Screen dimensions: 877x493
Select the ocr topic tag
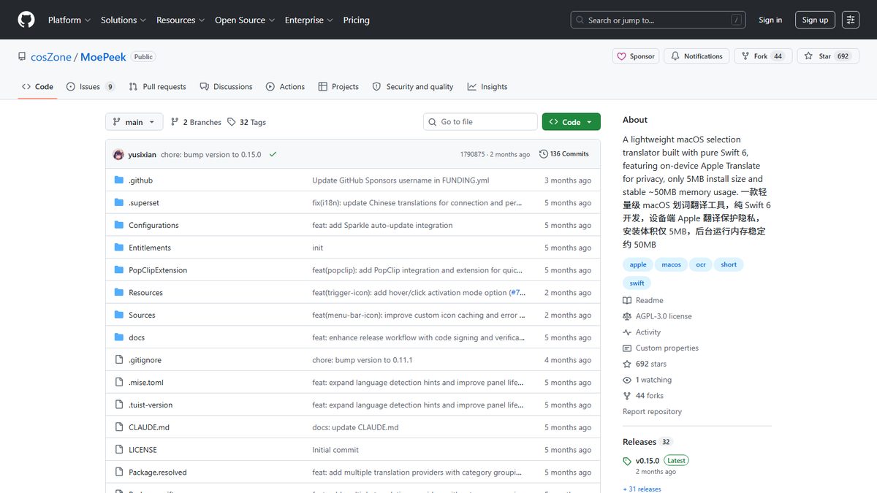(x=701, y=264)
